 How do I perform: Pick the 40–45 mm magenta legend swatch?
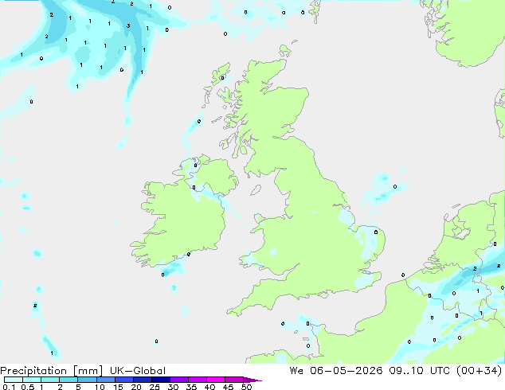(x=216, y=380)
